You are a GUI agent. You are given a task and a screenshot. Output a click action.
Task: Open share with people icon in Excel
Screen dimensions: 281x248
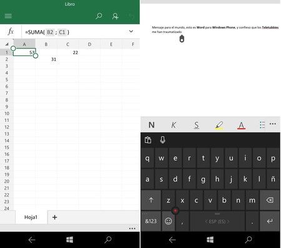pos(115,16)
